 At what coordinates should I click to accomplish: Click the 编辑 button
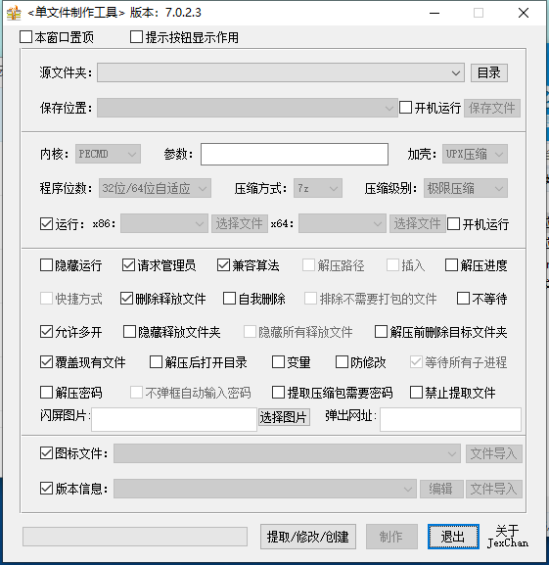[x=441, y=489]
